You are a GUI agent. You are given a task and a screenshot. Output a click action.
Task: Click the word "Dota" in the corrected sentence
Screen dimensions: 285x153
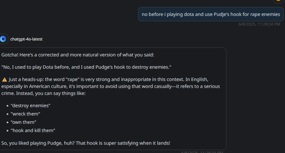(x=48, y=67)
